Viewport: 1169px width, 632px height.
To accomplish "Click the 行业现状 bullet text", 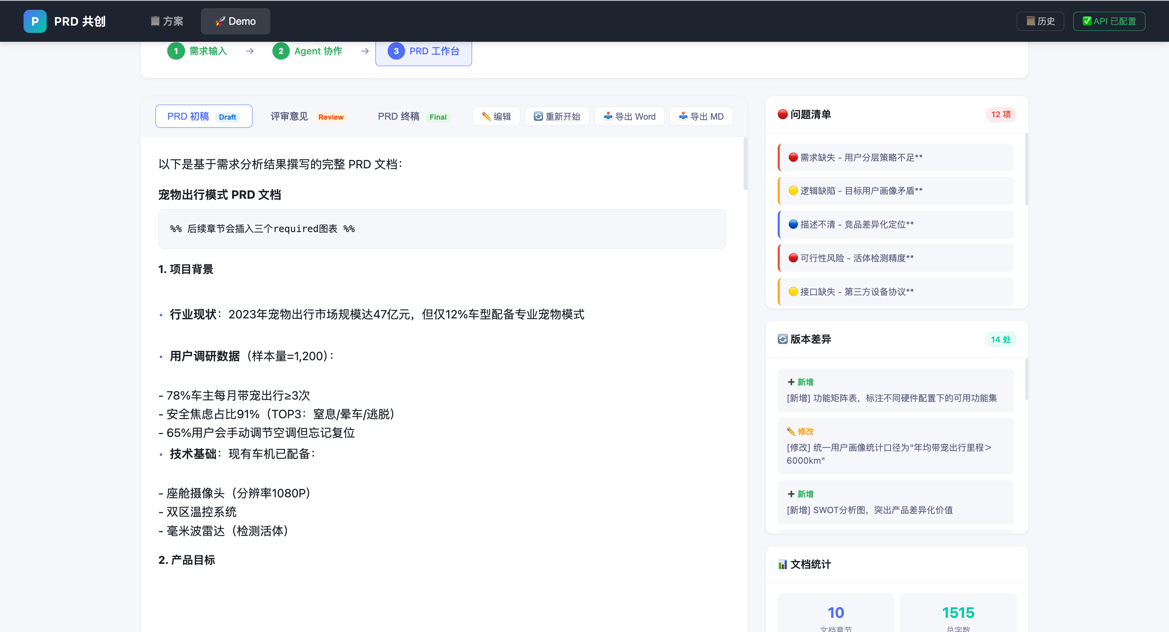I will pos(377,315).
